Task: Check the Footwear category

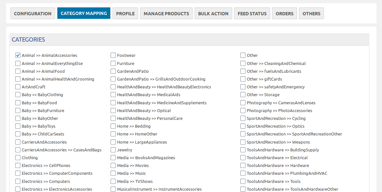Action: 113,55
